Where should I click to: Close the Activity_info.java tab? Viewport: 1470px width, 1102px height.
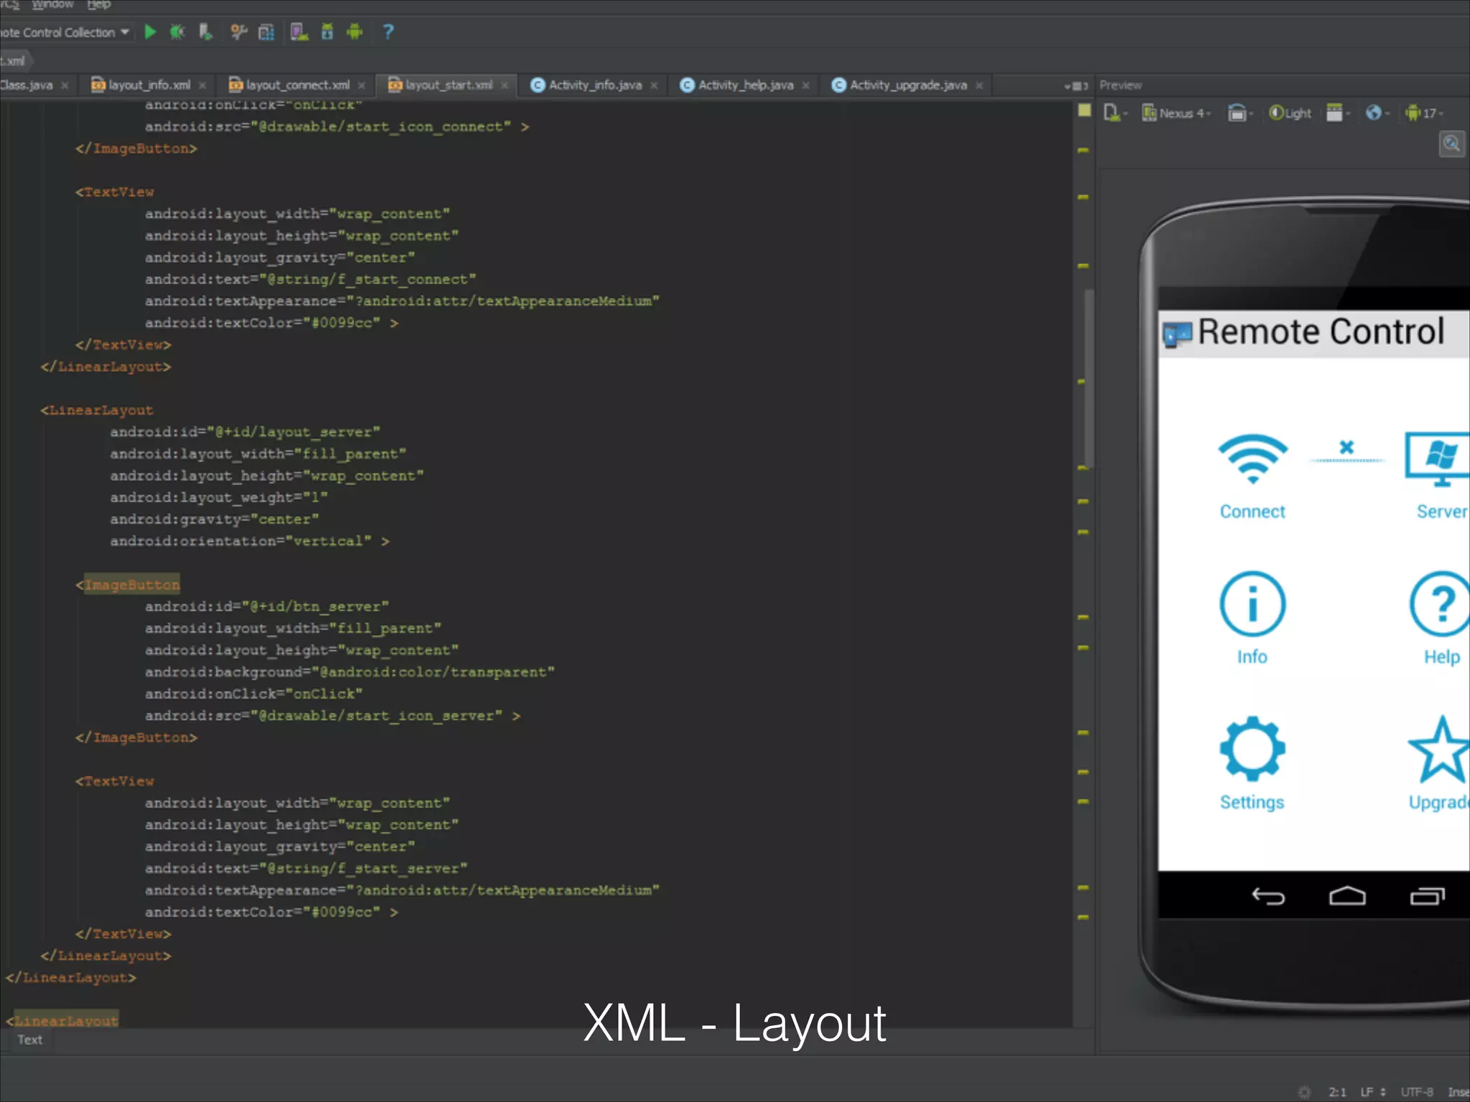654,85
